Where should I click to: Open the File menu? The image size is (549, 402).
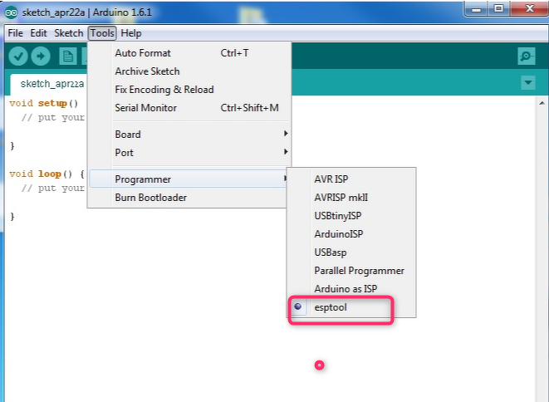[16, 33]
